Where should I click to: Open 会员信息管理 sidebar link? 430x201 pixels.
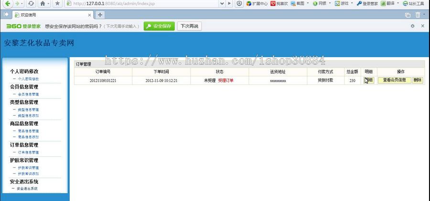pyautogui.click(x=29, y=94)
